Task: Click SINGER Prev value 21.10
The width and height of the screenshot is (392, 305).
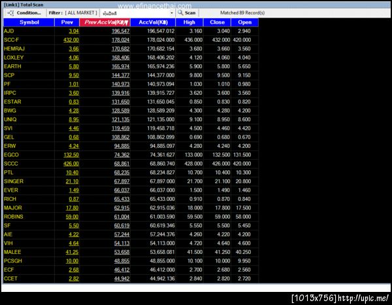Action: pyautogui.click(x=72, y=181)
